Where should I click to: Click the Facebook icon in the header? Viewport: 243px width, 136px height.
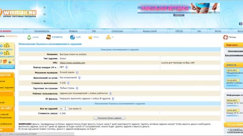240,24
